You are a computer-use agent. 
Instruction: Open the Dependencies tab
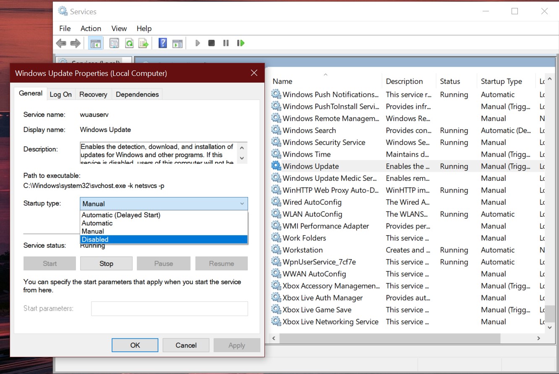(x=137, y=94)
